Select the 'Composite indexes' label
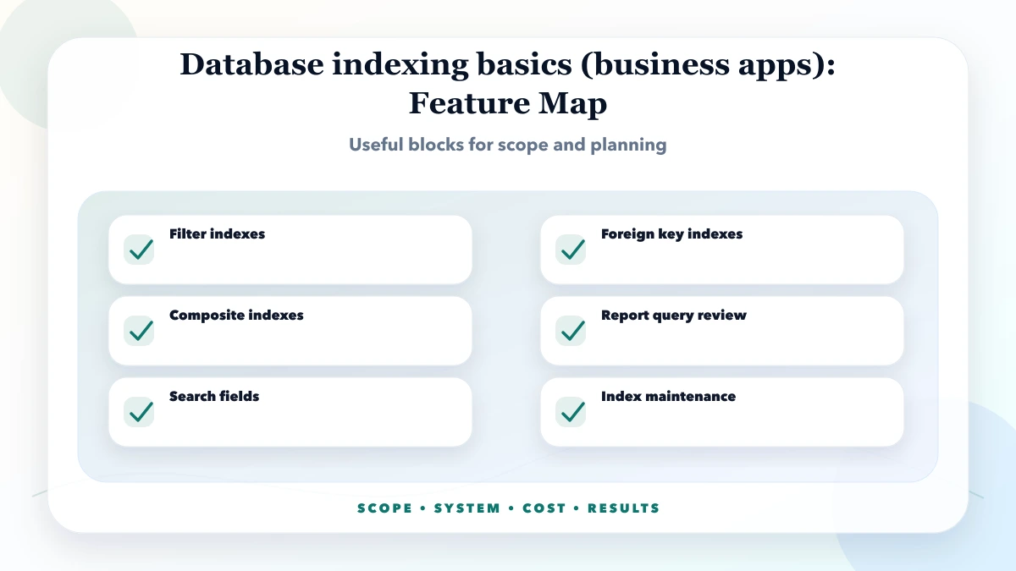This screenshot has width=1016, height=571. click(236, 316)
